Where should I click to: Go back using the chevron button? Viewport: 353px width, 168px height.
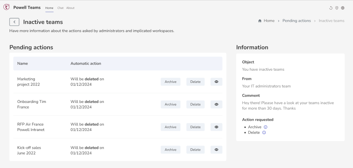(14, 22)
